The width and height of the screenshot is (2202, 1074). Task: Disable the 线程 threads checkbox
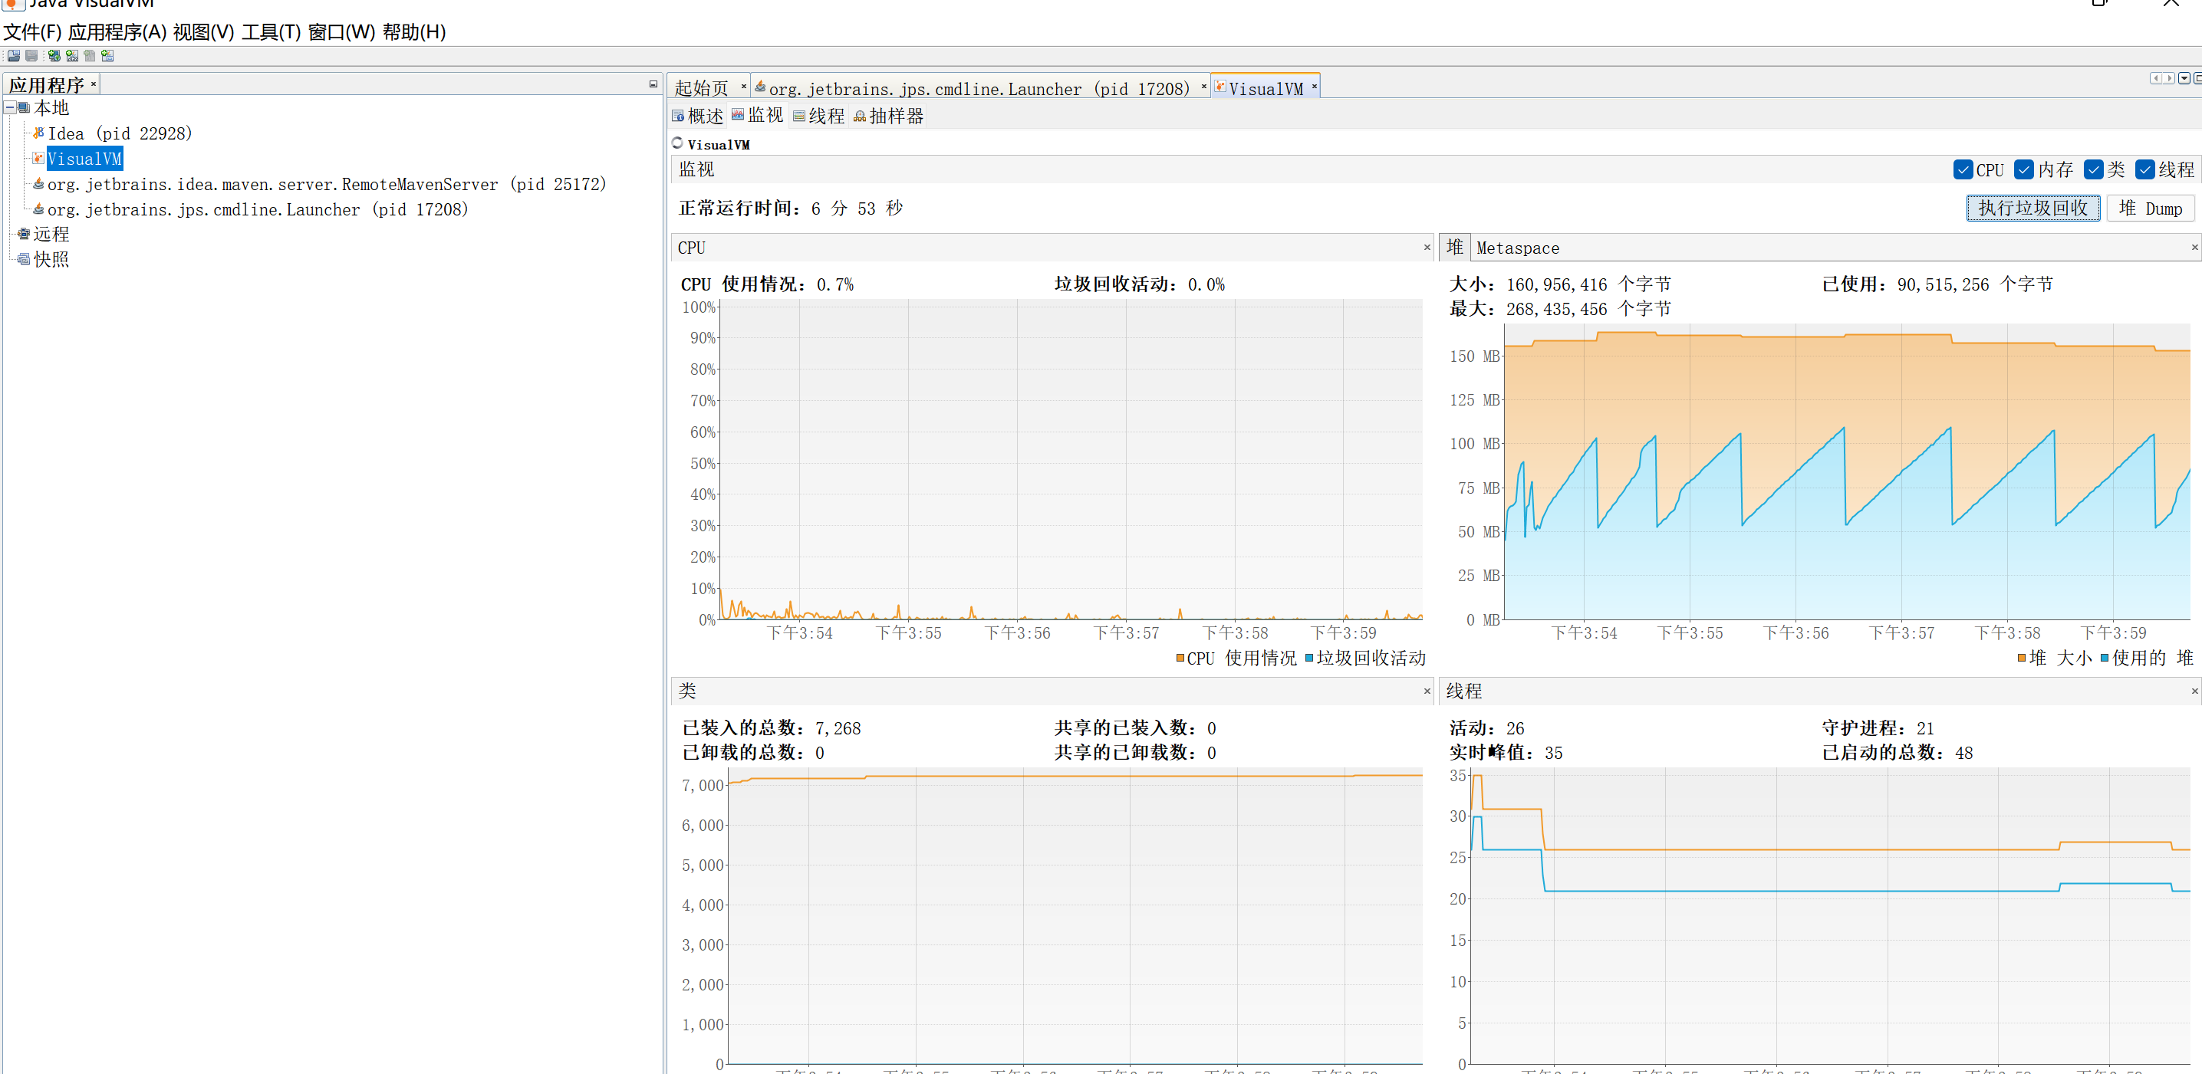coord(2144,169)
